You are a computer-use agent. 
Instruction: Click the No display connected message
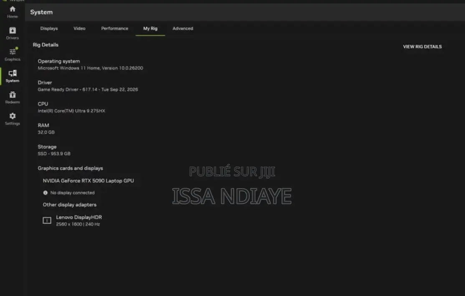72,193
